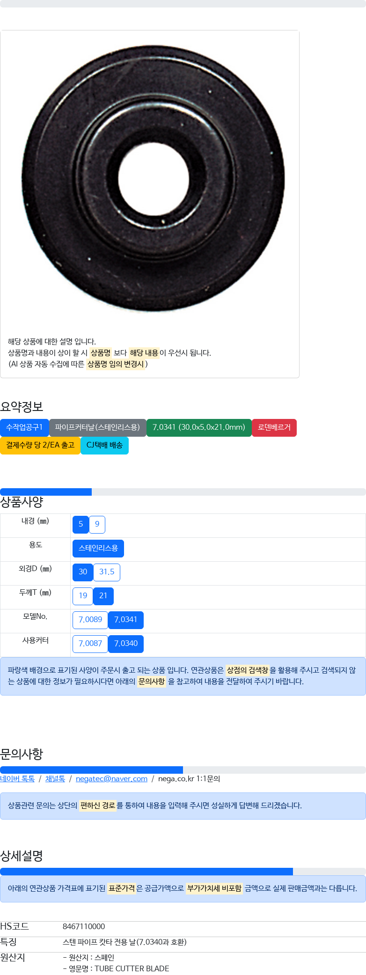Pick thickness option 19
The height and width of the screenshot is (975, 366).
click(x=83, y=596)
